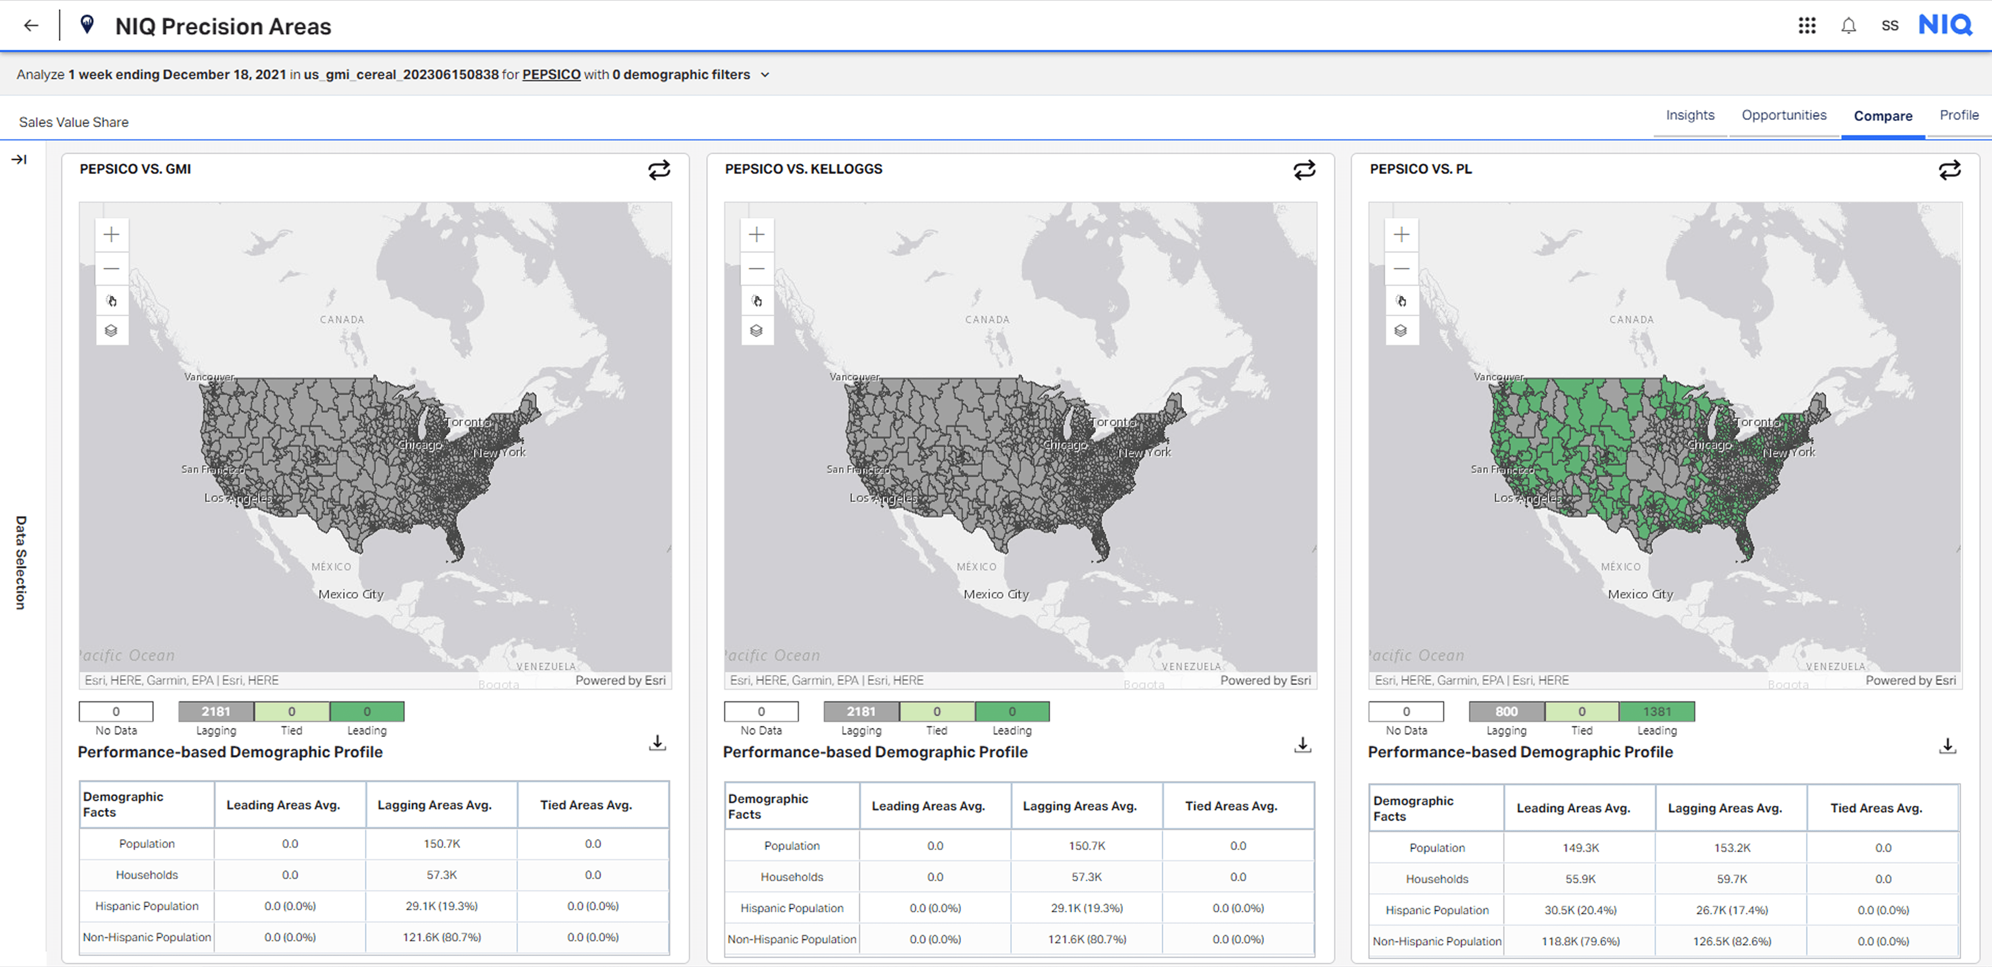Click the Powered by Esri link on GMI map

point(620,680)
